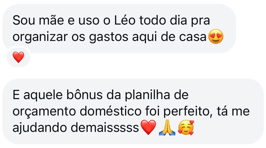Click the word perfeito in second message
Image resolution: width=266 pixels, height=148 pixels.
pyautogui.click(x=187, y=112)
